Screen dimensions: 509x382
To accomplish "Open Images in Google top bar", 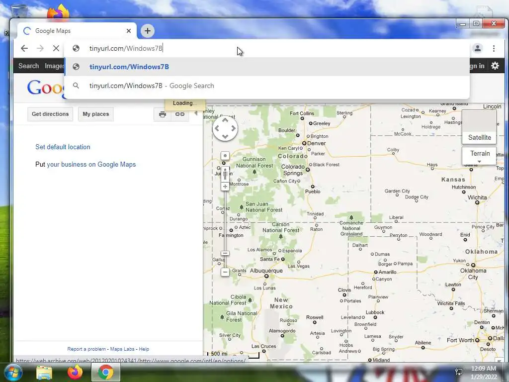I will click(x=54, y=66).
